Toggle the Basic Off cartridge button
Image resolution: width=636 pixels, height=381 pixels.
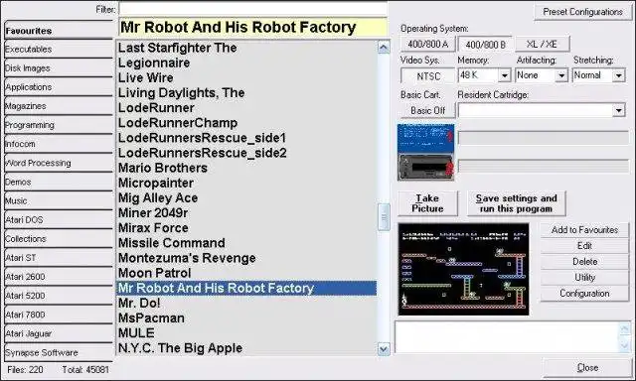point(428,110)
